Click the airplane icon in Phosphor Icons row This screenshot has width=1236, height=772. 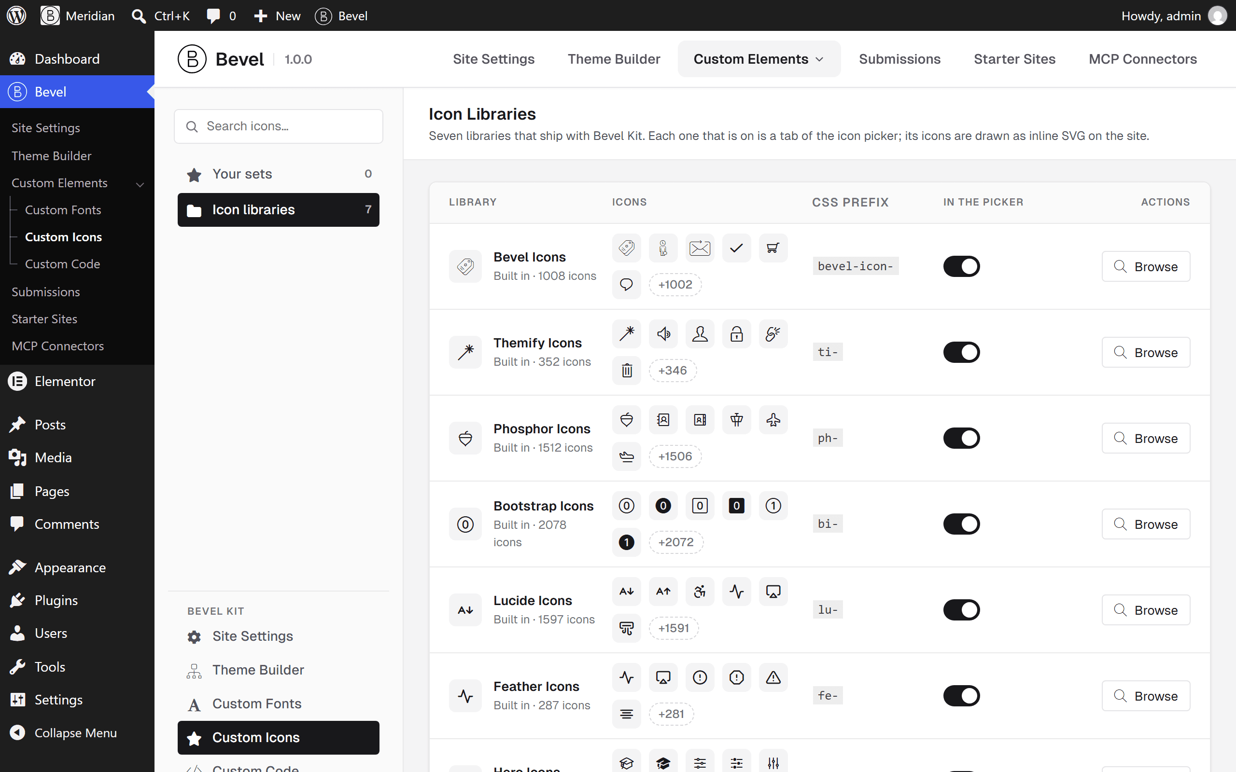(773, 420)
